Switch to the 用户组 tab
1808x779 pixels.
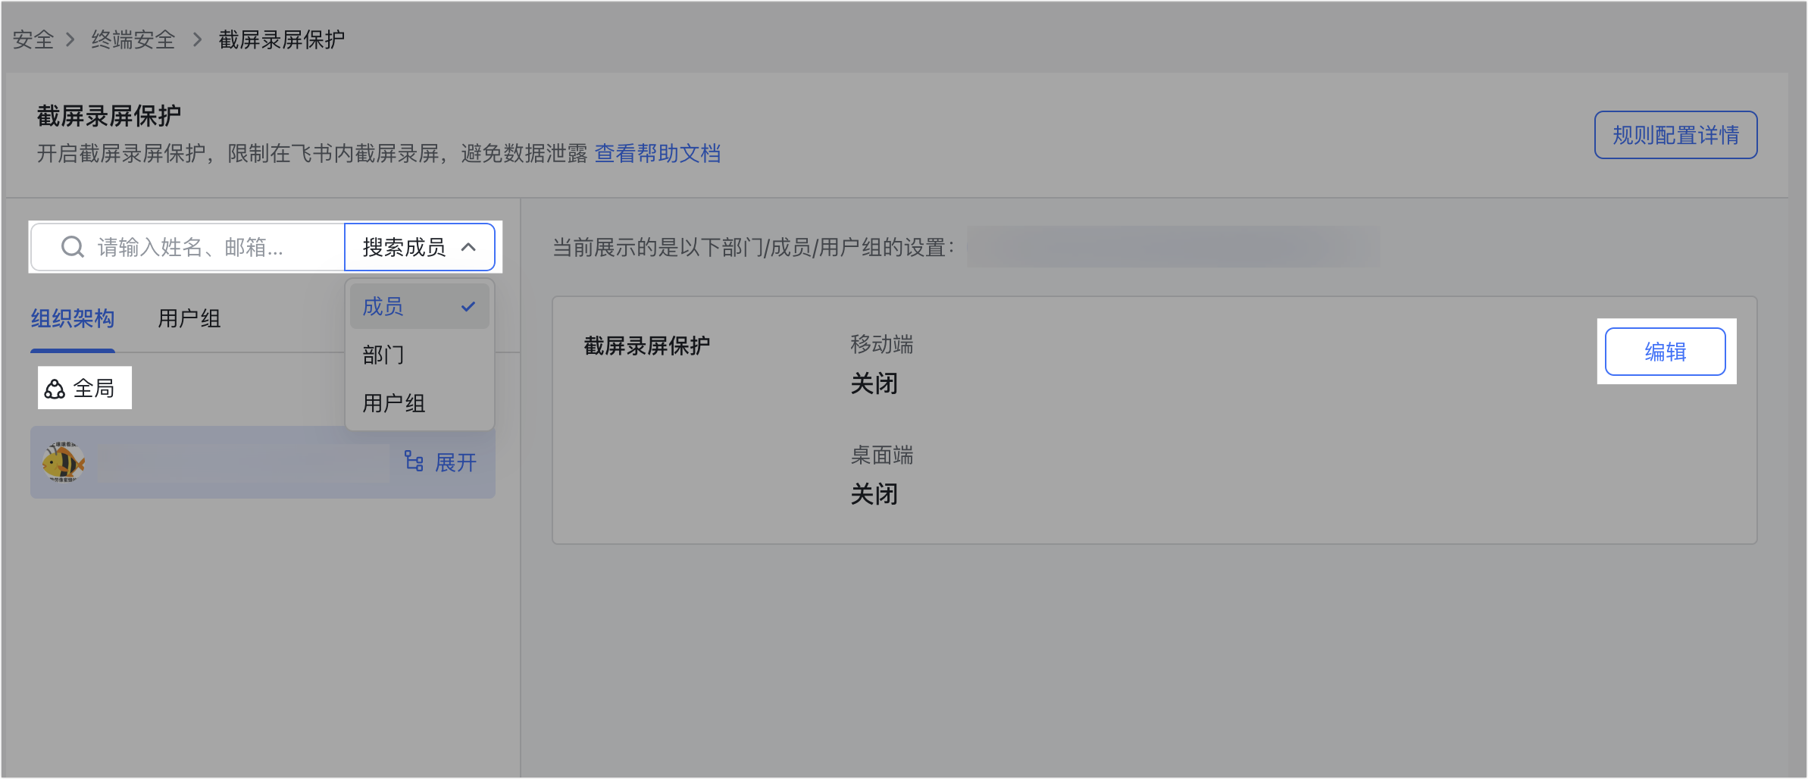(x=189, y=319)
